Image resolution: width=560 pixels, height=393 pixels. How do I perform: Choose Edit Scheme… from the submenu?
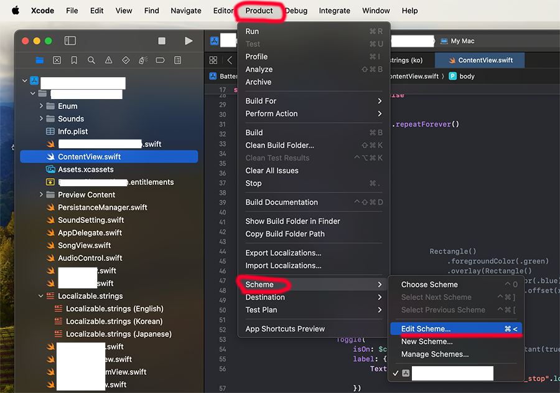click(x=426, y=329)
